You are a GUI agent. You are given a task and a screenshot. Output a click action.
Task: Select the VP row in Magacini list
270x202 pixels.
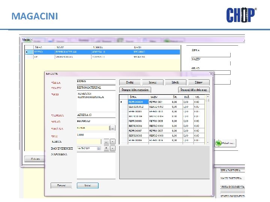103,57
